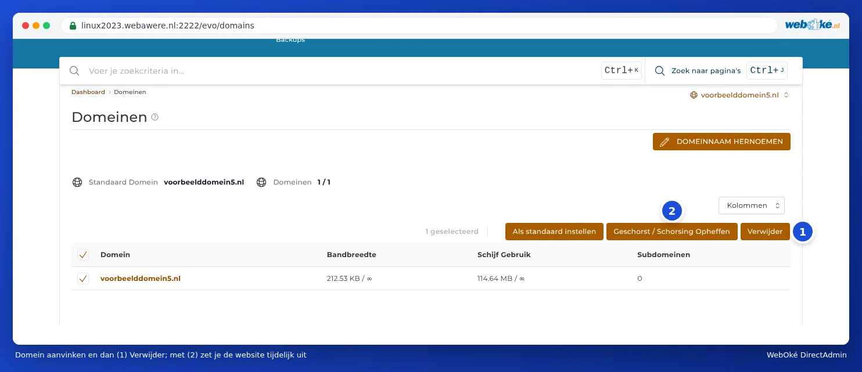Sort by the Domein column header
Screen dimensions: 862x372
click(115, 255)
